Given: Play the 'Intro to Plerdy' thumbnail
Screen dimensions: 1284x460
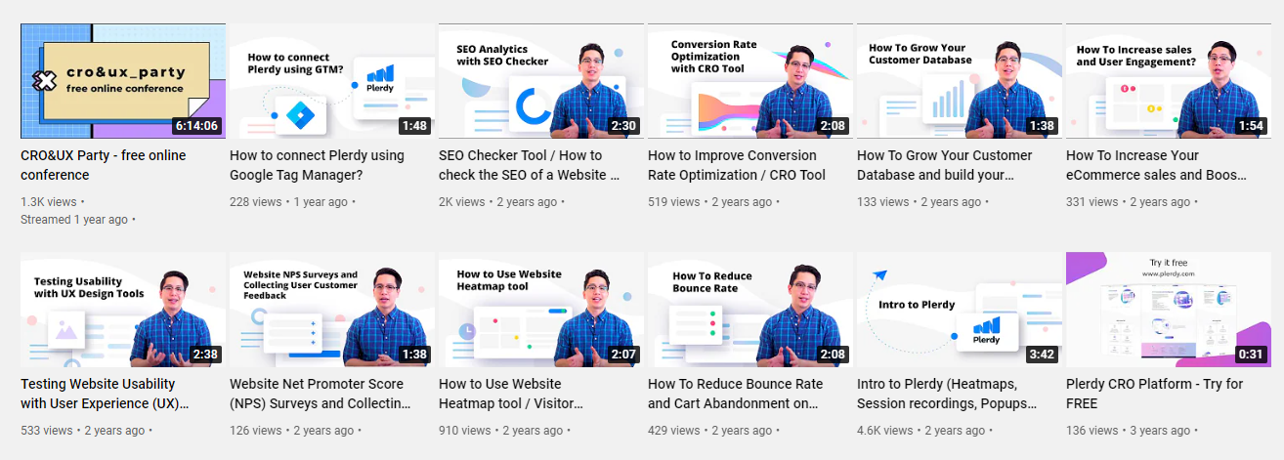Looking at the screenshot, I should [960, 310].
